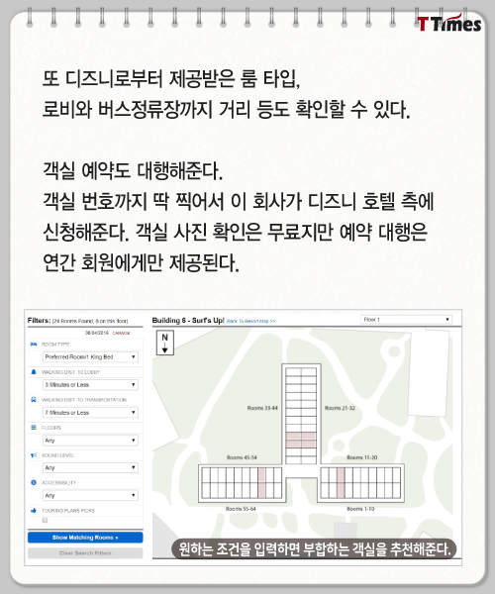This screenshot has height=594, width=495.
Task: Click the N compass arrow box
Action: point(165,343)
